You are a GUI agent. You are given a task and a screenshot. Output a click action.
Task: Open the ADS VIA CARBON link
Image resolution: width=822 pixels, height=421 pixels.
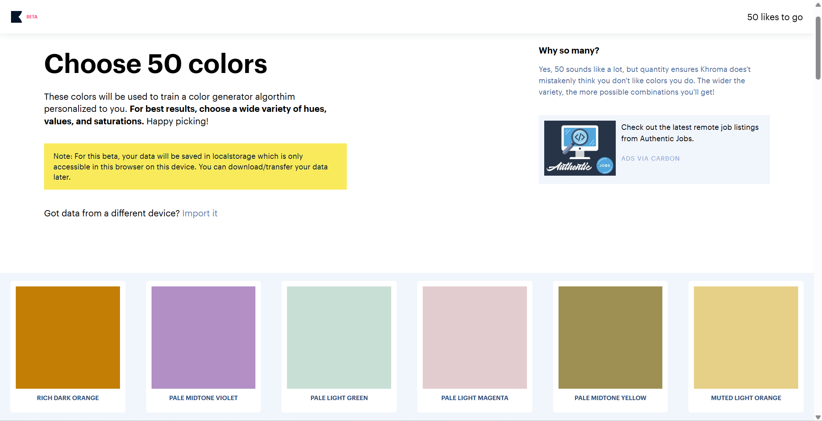coord(650,158)
